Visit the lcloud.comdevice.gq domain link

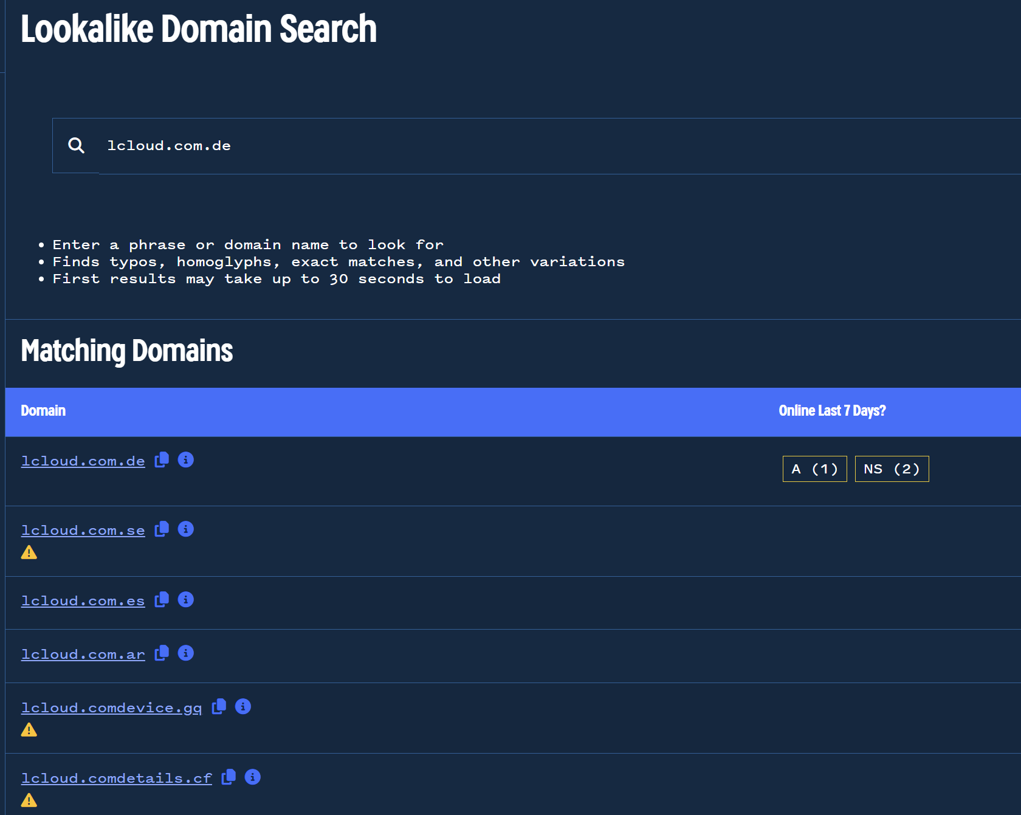(112, 707)
